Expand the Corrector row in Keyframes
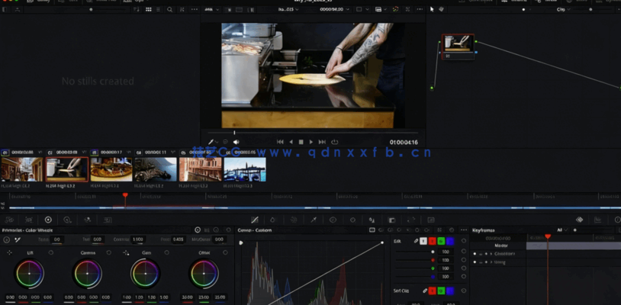Screen dimensions: 621x305 pos(491,254)
